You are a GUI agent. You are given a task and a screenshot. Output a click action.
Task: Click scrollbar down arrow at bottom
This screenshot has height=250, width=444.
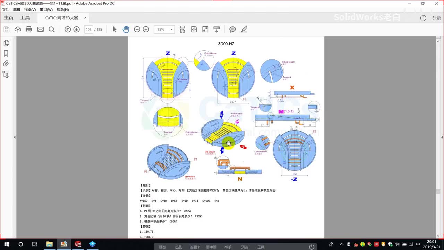click(438, 236)
